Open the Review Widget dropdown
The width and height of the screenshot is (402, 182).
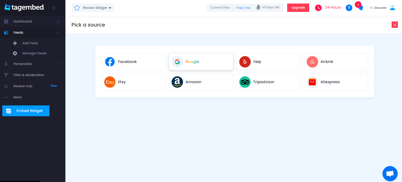93,8
